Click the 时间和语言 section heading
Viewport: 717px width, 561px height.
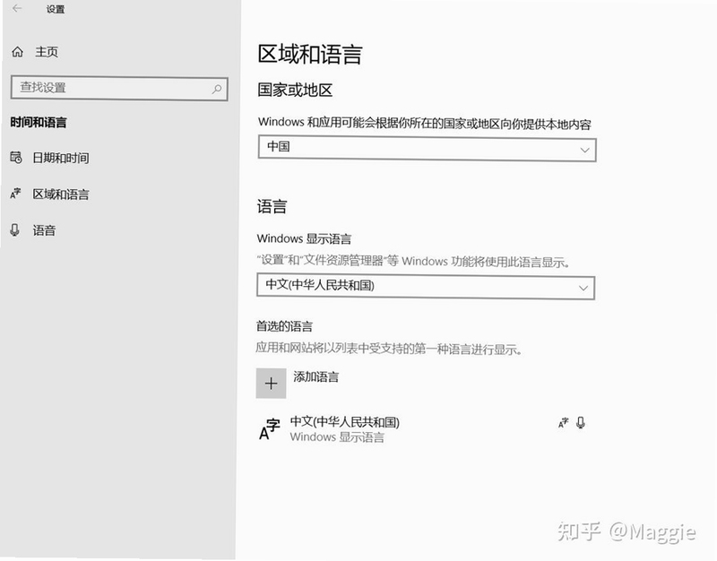39,122
